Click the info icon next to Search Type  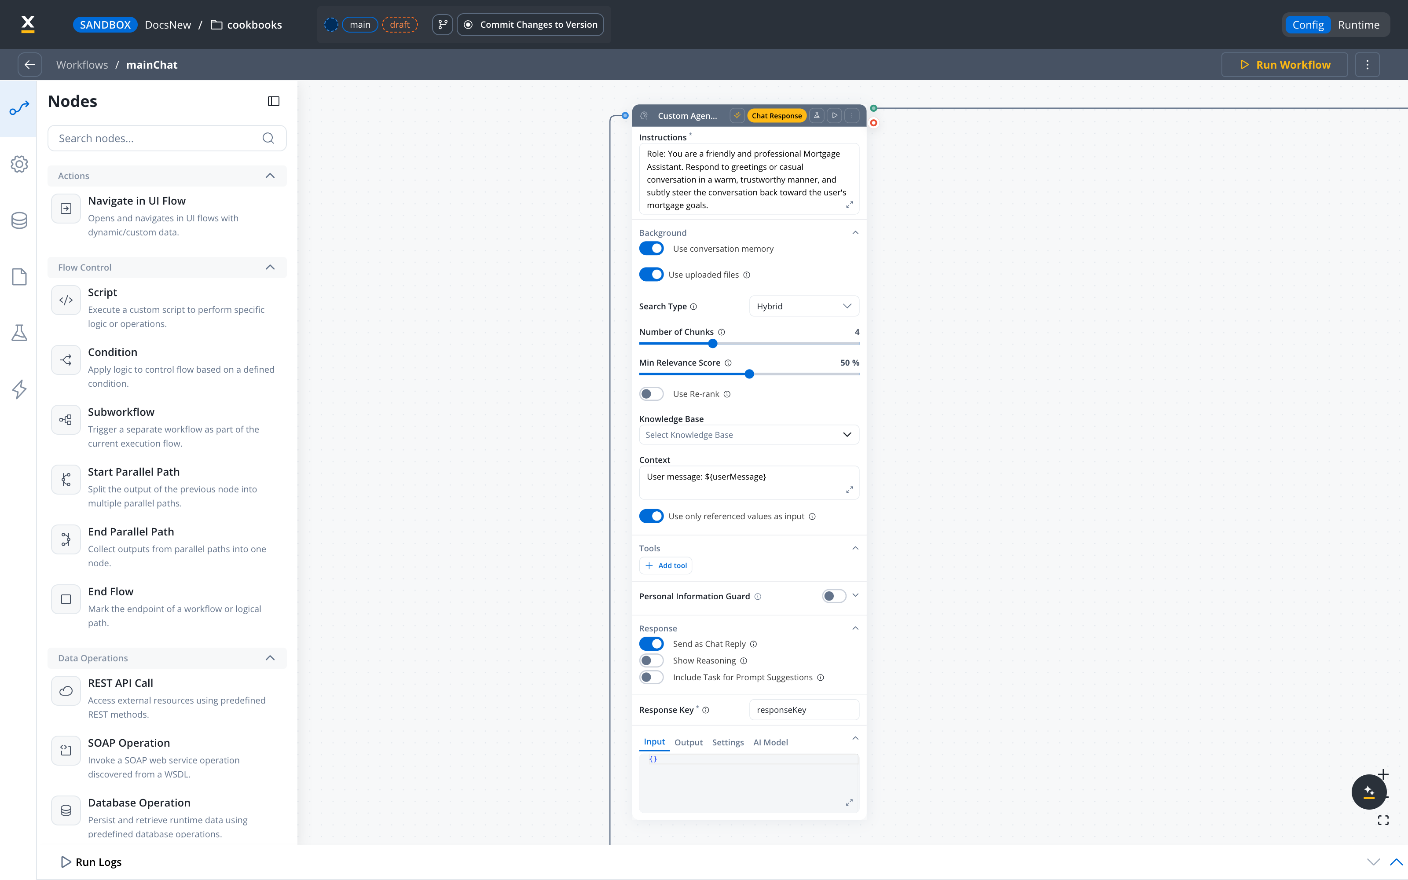coord(693,307)
